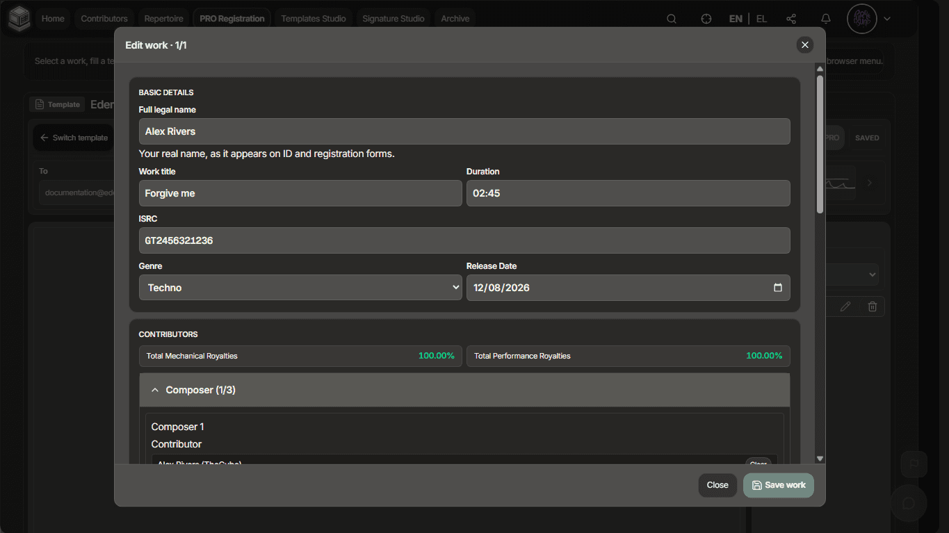Switch language to EN
Image resolution: width=949 pixels, height=533 pixels.
click(x=736, y=19)
